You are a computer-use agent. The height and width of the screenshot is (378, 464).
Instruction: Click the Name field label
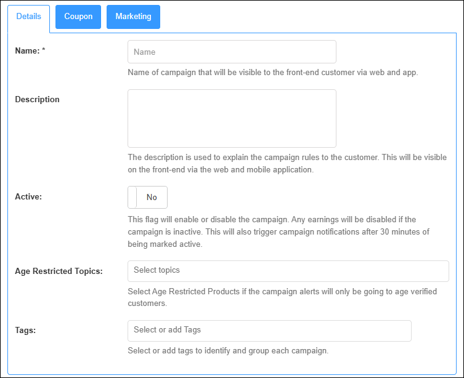[26, 50]
